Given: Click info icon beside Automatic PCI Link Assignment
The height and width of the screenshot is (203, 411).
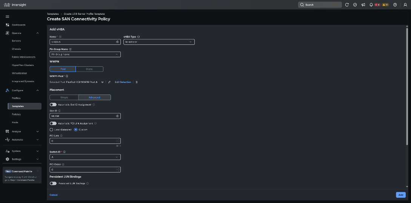Looking at the screenshot, I should (x=95, y=124).
